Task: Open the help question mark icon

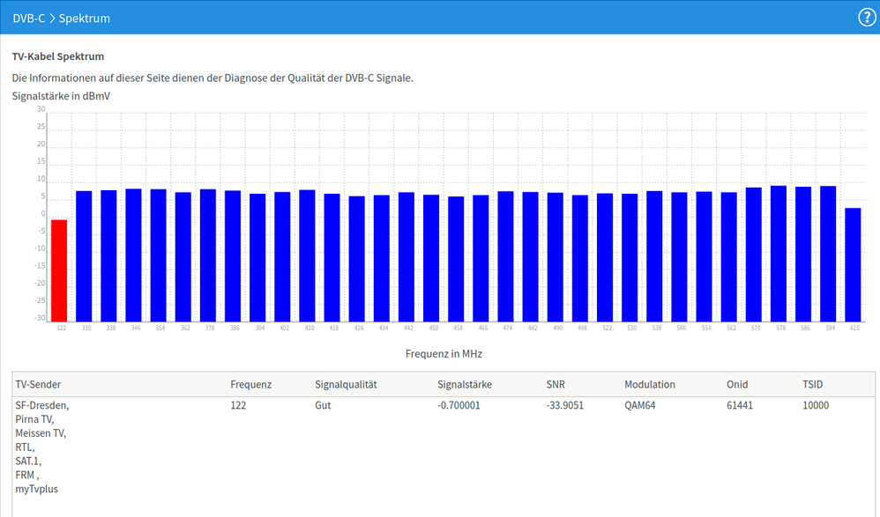Action: point(866,18)
